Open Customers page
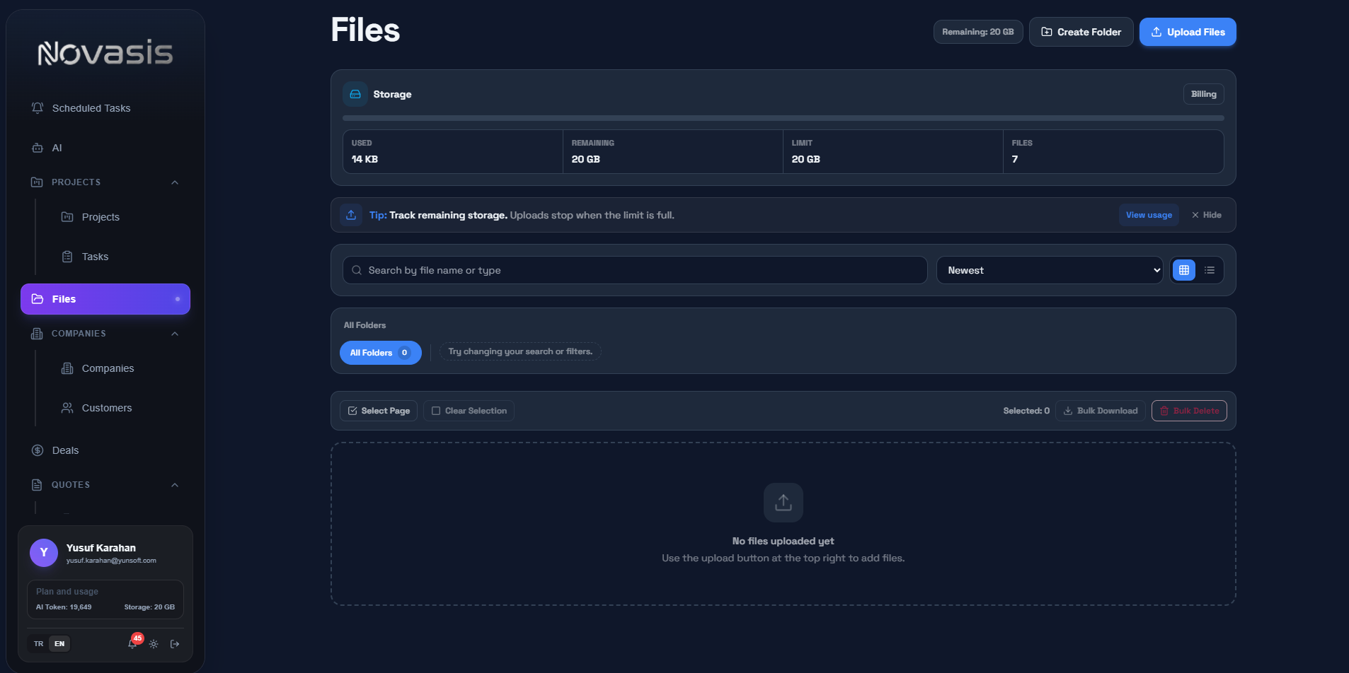 [x=120, y=408]
